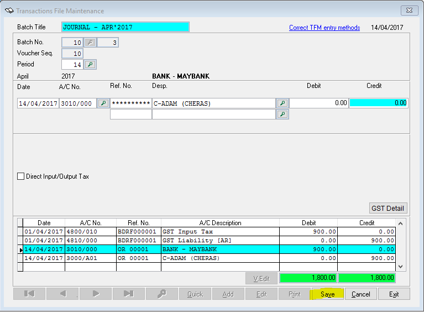Viewport: 424px width, 312px height.
Task: Click the batch count field showing 3
Action: [x=108, y=43]
